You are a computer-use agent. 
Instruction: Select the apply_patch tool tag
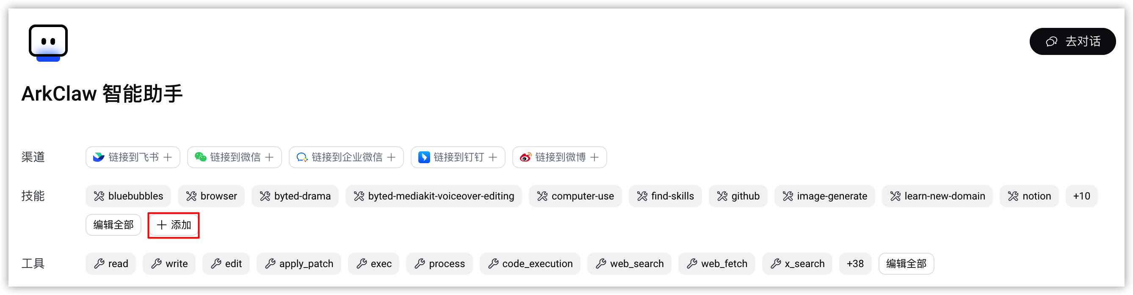point(299,264)
